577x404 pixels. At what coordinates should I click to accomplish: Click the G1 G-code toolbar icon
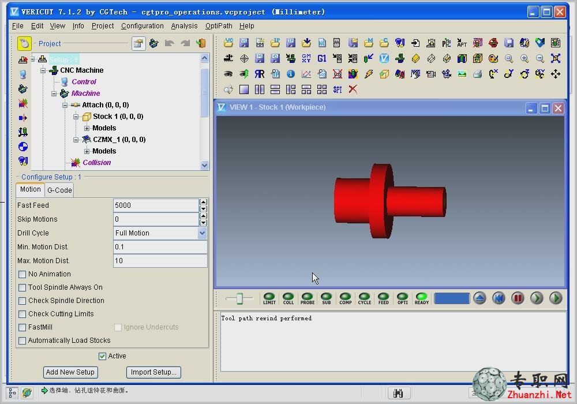tap(322, 58)
